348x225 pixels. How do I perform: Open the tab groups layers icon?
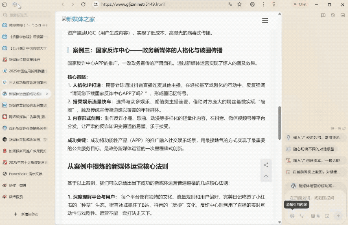(x=15, y=4)
